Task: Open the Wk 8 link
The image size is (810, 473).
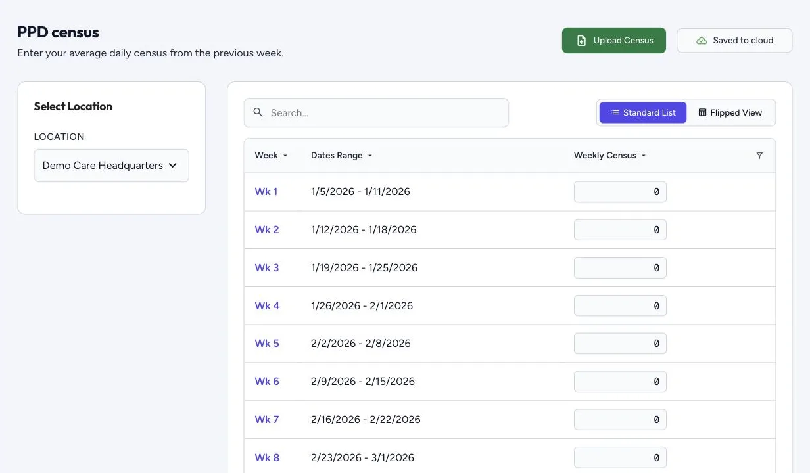Action: [267, 458]
